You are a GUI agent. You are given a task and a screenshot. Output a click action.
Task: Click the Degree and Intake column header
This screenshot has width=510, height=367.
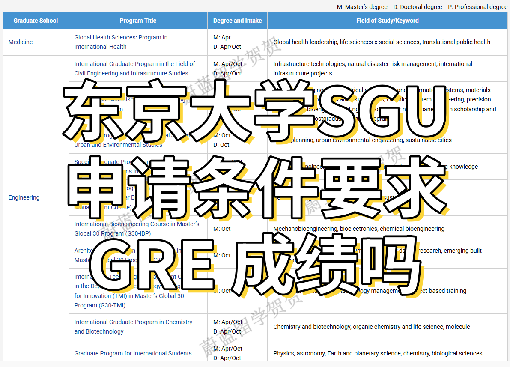(x=237, y=21)
